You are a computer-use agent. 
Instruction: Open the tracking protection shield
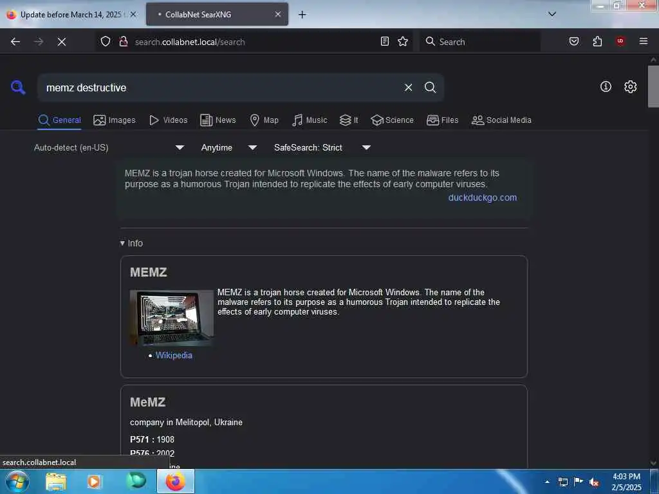coord(106,41)
